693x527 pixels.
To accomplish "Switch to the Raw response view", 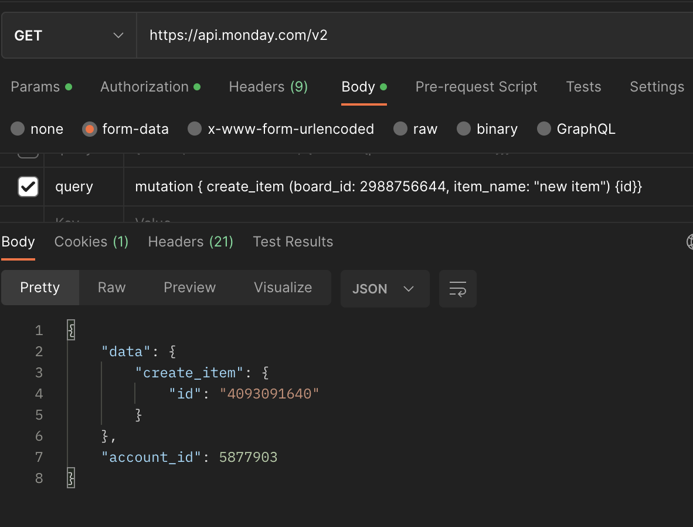I will 112,288.
